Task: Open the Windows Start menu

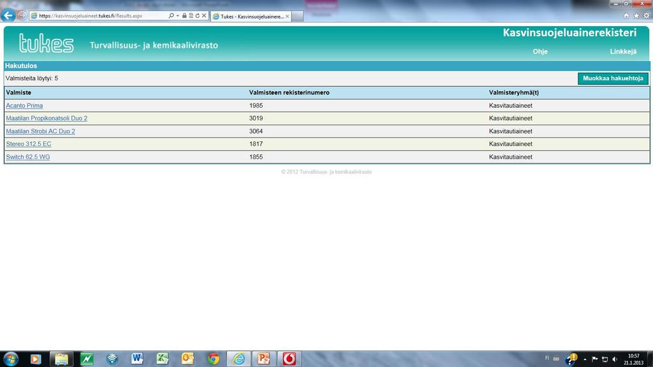Action: pos(10,359)
